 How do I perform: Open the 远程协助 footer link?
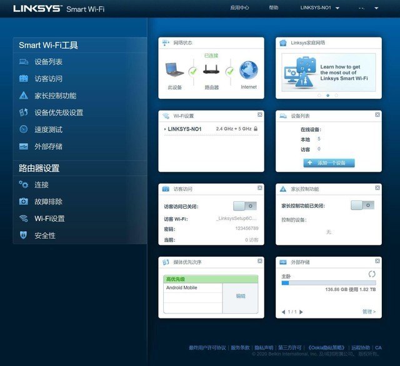click(361, 348)
